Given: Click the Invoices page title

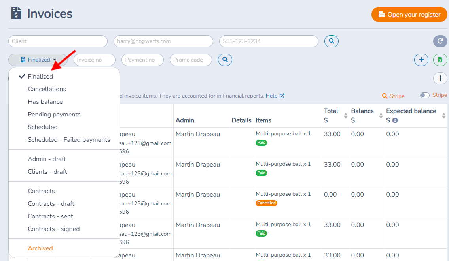Looking at the screenshot, I should click(50, 14).
